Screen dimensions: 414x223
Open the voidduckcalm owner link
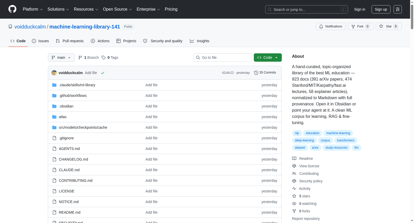pos(30,27)
